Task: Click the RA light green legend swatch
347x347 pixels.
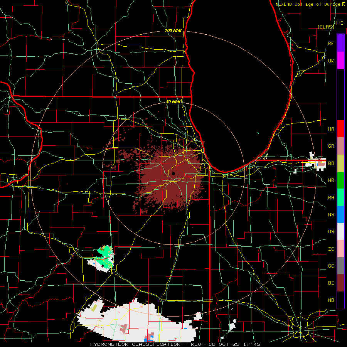Action: click(340, 197)
